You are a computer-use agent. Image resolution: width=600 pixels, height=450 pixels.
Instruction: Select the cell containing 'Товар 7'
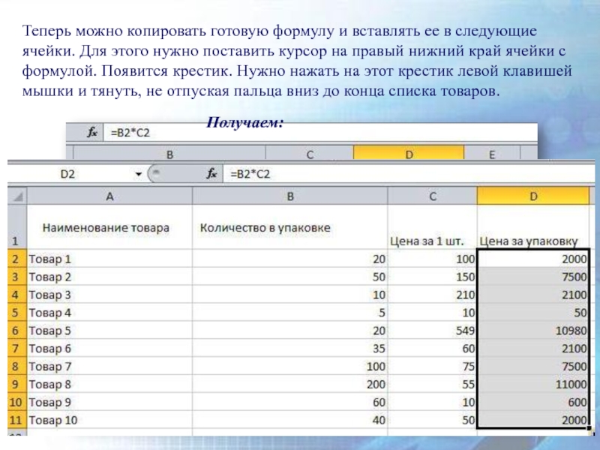(x=109, y=367)
